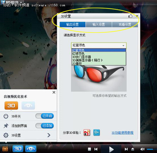157x153 pixels.
Task: Expand the 3D设置 row chevron
Action: coord(49,135)
